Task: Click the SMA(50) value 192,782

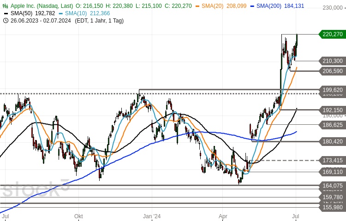Action: [45, 13]
